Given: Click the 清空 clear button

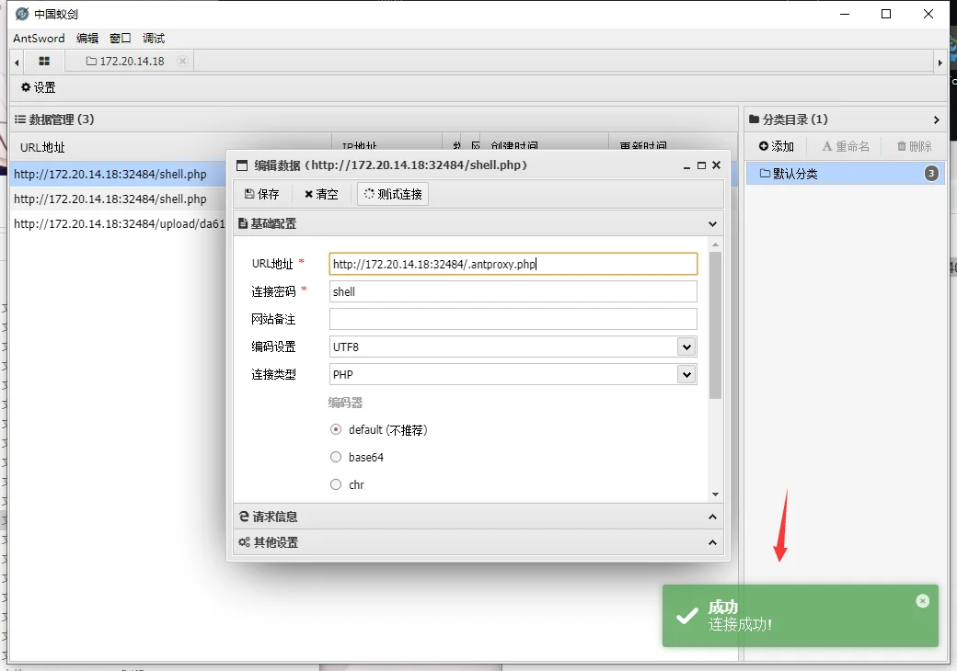Looking at the screenshot, I should click(321, 194).
